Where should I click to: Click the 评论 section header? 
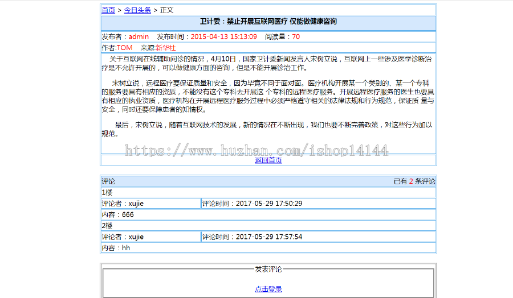[x=108, y=181]
